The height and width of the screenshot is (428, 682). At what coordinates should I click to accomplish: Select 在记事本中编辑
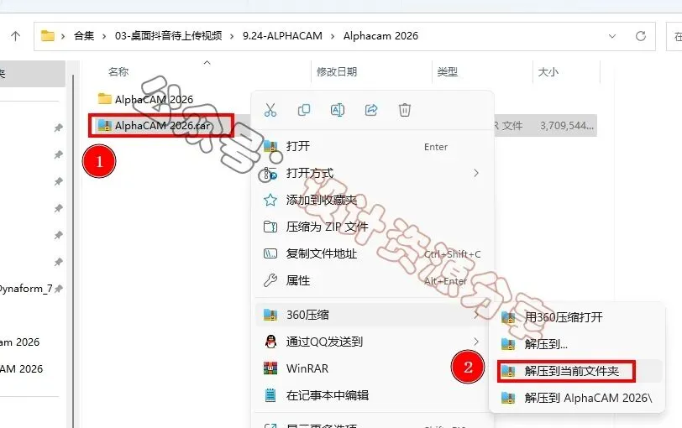pos(373,395)
